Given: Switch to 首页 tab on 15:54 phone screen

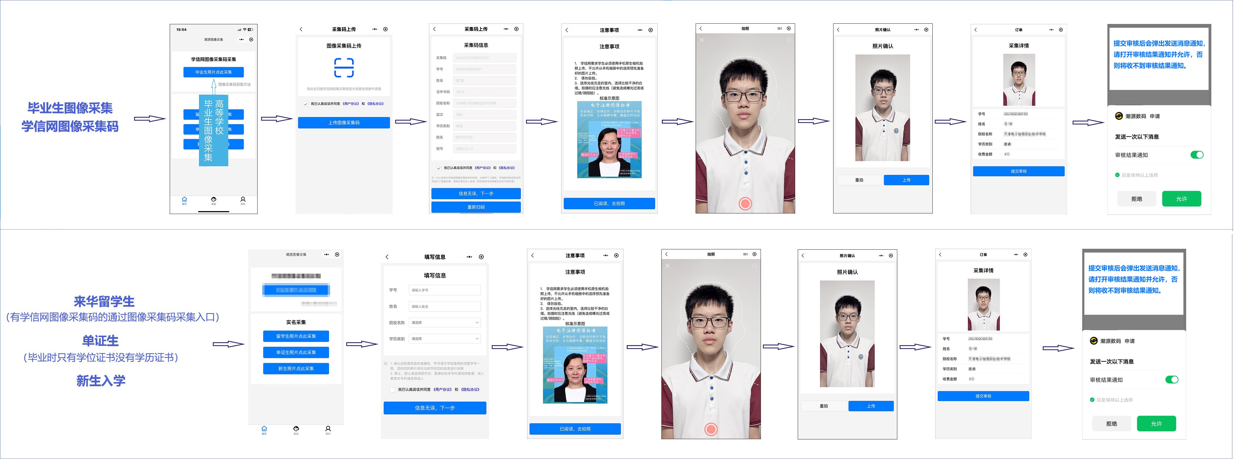Looking at the screenshot, I should pos(184,200).
